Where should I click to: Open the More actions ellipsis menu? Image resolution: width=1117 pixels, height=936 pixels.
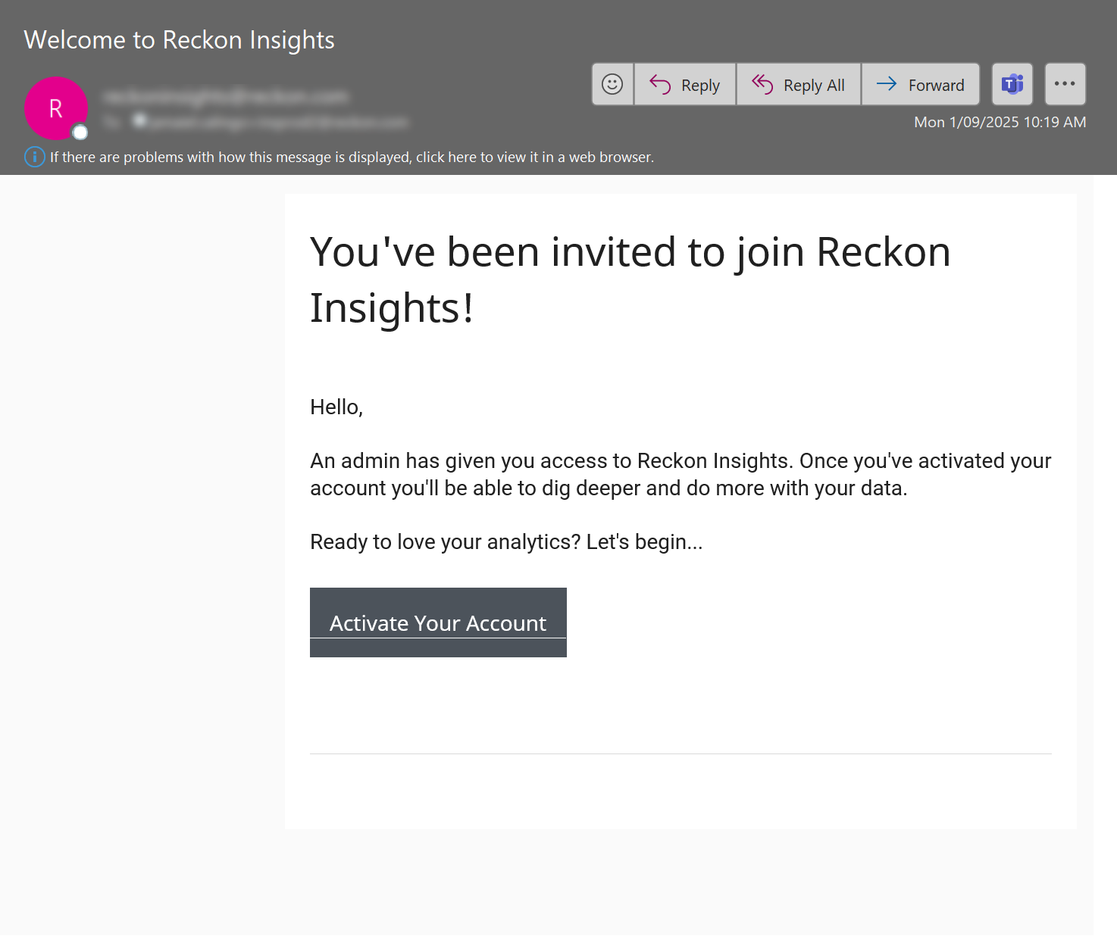click(x=1065, y=84)
